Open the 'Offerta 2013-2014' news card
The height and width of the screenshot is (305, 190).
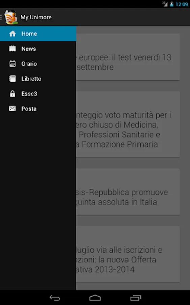128,254
